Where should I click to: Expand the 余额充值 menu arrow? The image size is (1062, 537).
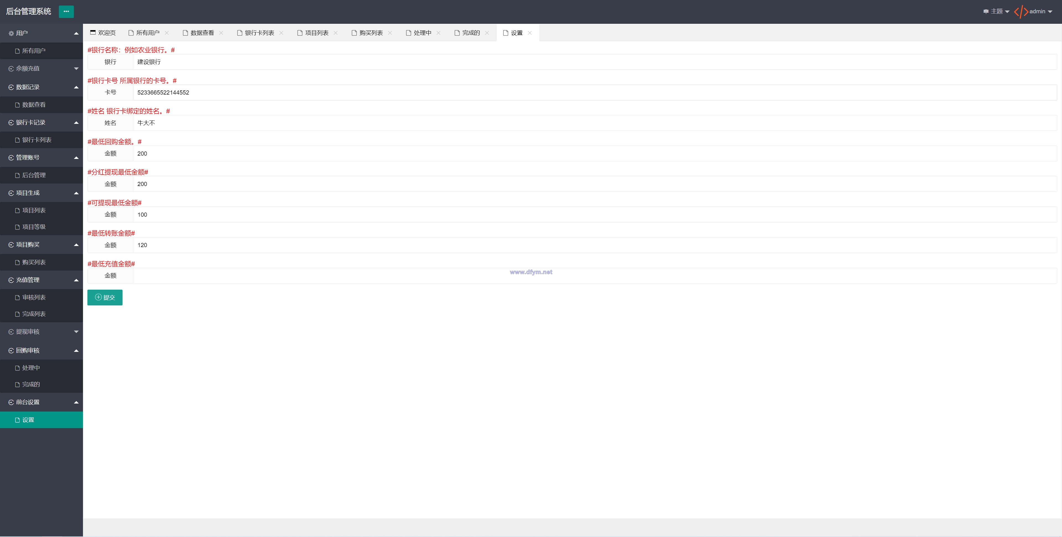76,69
